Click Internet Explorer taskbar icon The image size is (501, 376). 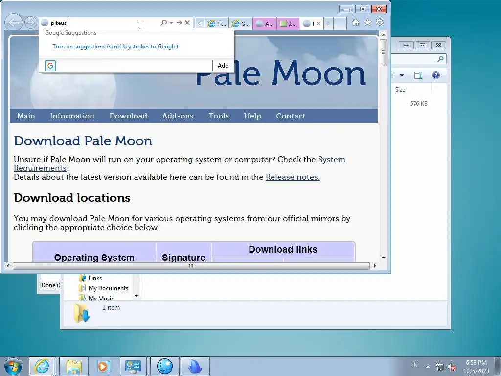coord(42,366)
